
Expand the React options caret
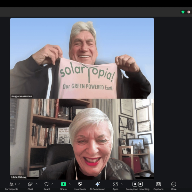click(x=52, y=184)
